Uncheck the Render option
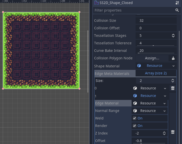 pos(135,126)
